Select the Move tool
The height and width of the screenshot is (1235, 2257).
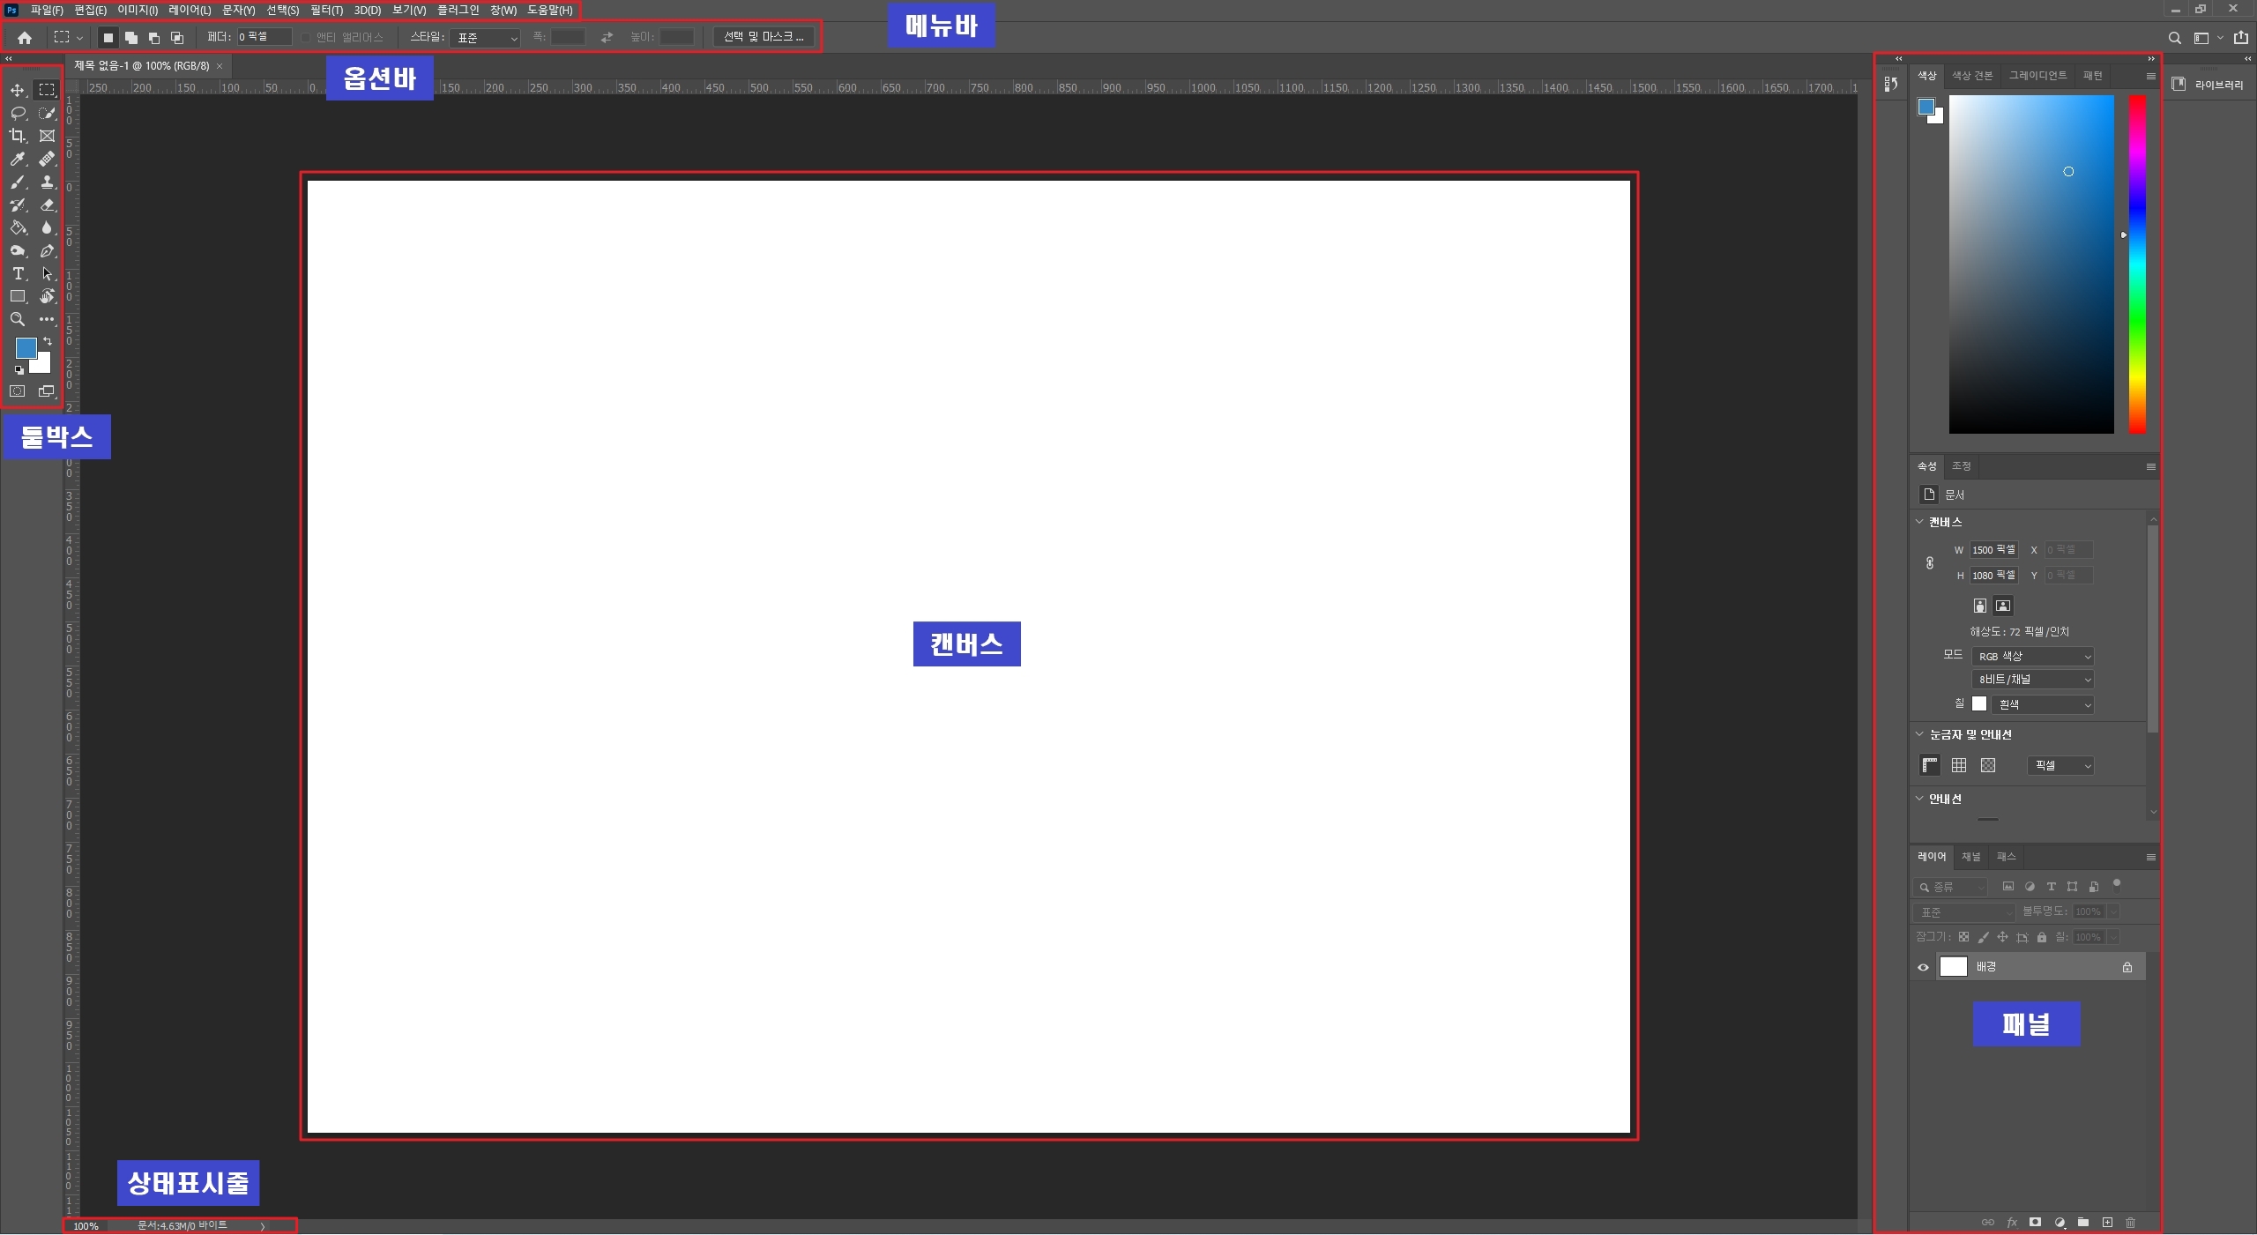[17, 90]
